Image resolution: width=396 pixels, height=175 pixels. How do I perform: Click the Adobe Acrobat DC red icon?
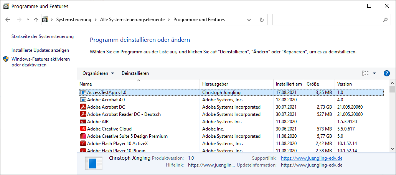point(83,107)
